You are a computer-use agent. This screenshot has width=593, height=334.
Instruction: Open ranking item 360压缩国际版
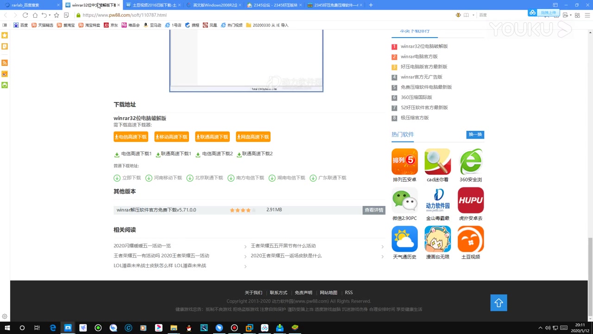click(416, 97)
